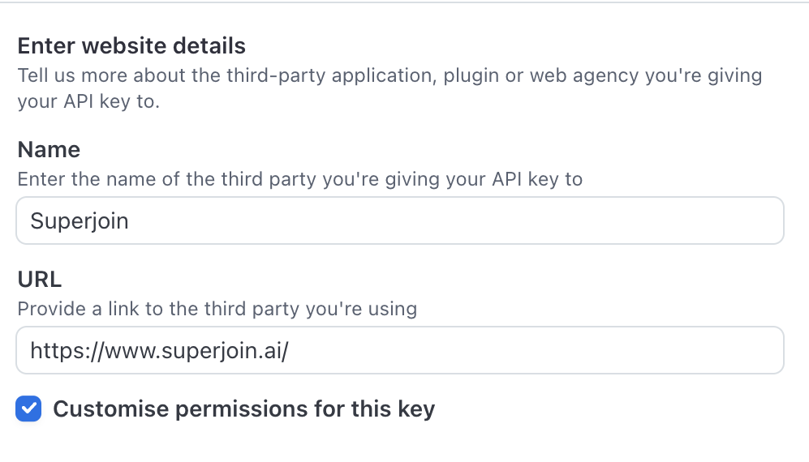Click the description's second line ending "to."
The width and height of the screenshot is (809, 462).
click(x=88, y=103)
